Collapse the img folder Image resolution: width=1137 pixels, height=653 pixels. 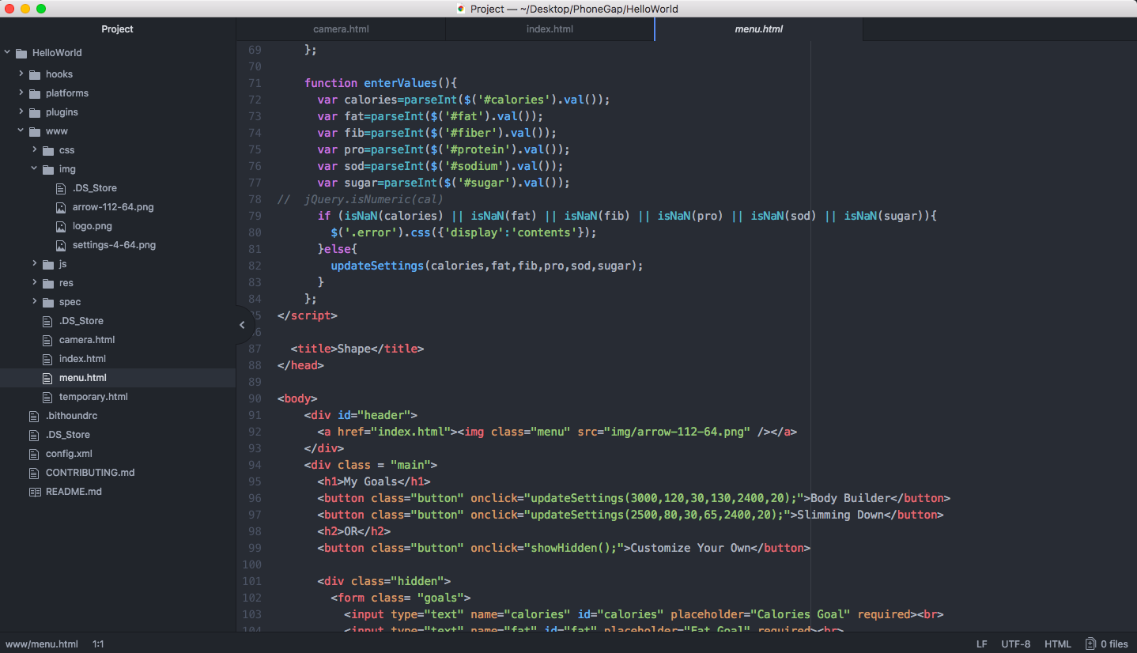pos(35,169)
